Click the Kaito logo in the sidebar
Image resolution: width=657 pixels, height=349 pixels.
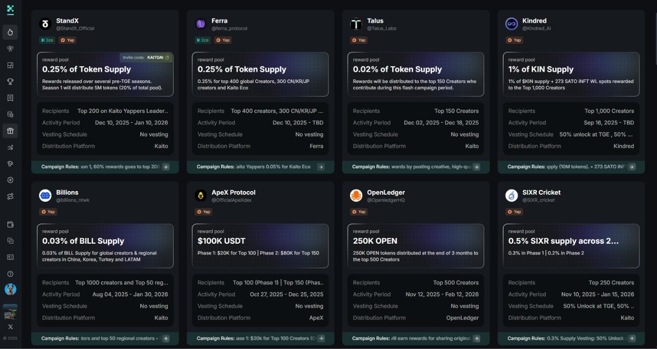[10, 9]
